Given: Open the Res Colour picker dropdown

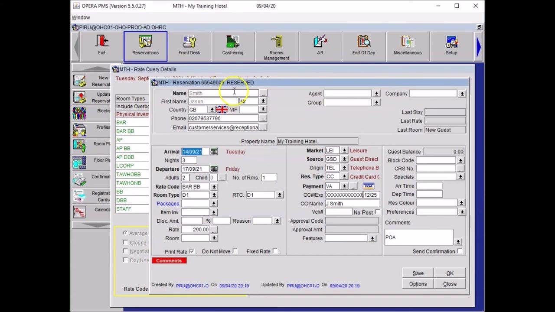Looking at the screenshot, I should (x=461, y=203).
